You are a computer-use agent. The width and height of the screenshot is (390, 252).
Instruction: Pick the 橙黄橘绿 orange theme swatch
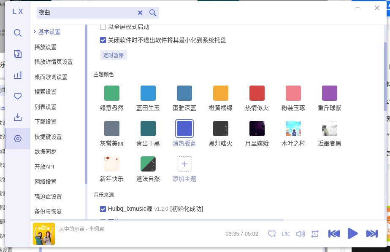tap(221, 93)
